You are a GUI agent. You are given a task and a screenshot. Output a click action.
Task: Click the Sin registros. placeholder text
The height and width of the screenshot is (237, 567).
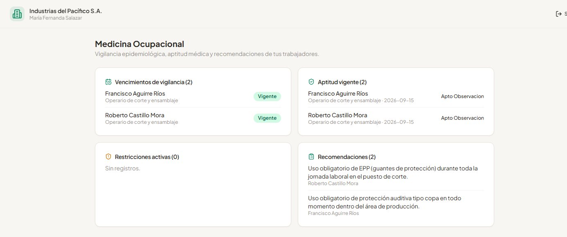123,168
